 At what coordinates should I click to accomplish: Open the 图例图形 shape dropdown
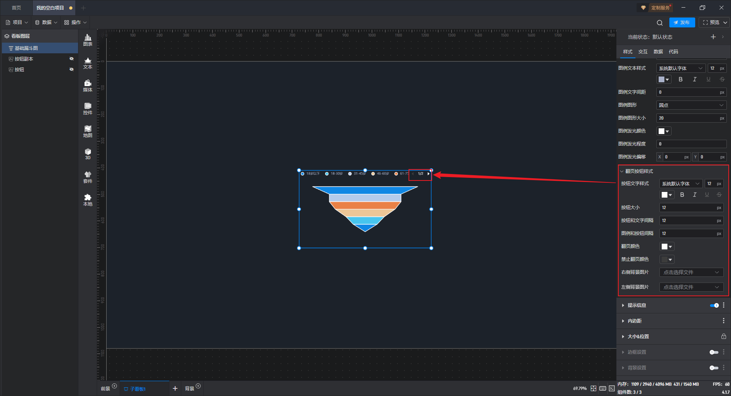pyautogui.click(x=691, y=105)
